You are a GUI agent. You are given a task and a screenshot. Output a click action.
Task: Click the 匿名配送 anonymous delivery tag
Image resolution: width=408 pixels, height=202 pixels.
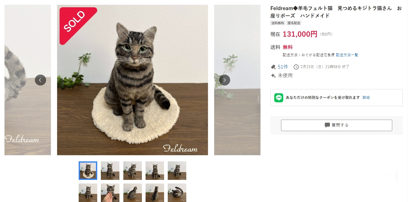(294, 23)
